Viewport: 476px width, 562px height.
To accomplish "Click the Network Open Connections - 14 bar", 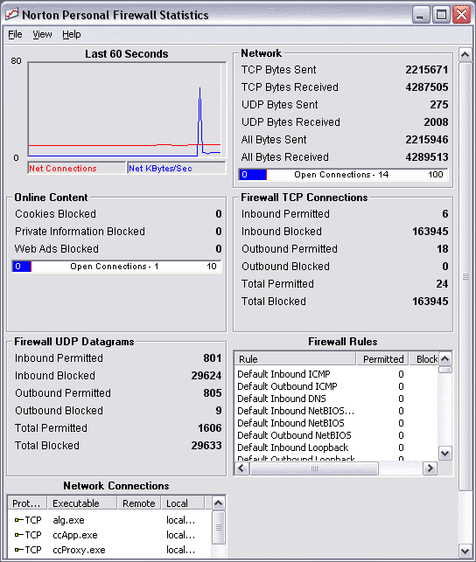I will point(343,175).
